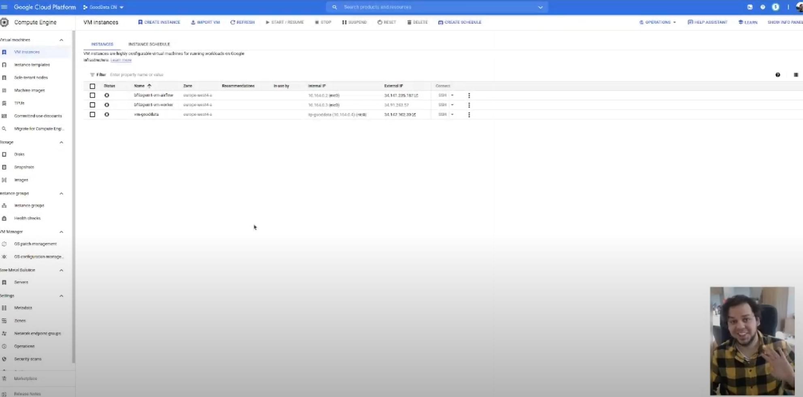Screen dimensions: 803x397
Task: Click the help question mark icon above the table
Action: [778, 75]
